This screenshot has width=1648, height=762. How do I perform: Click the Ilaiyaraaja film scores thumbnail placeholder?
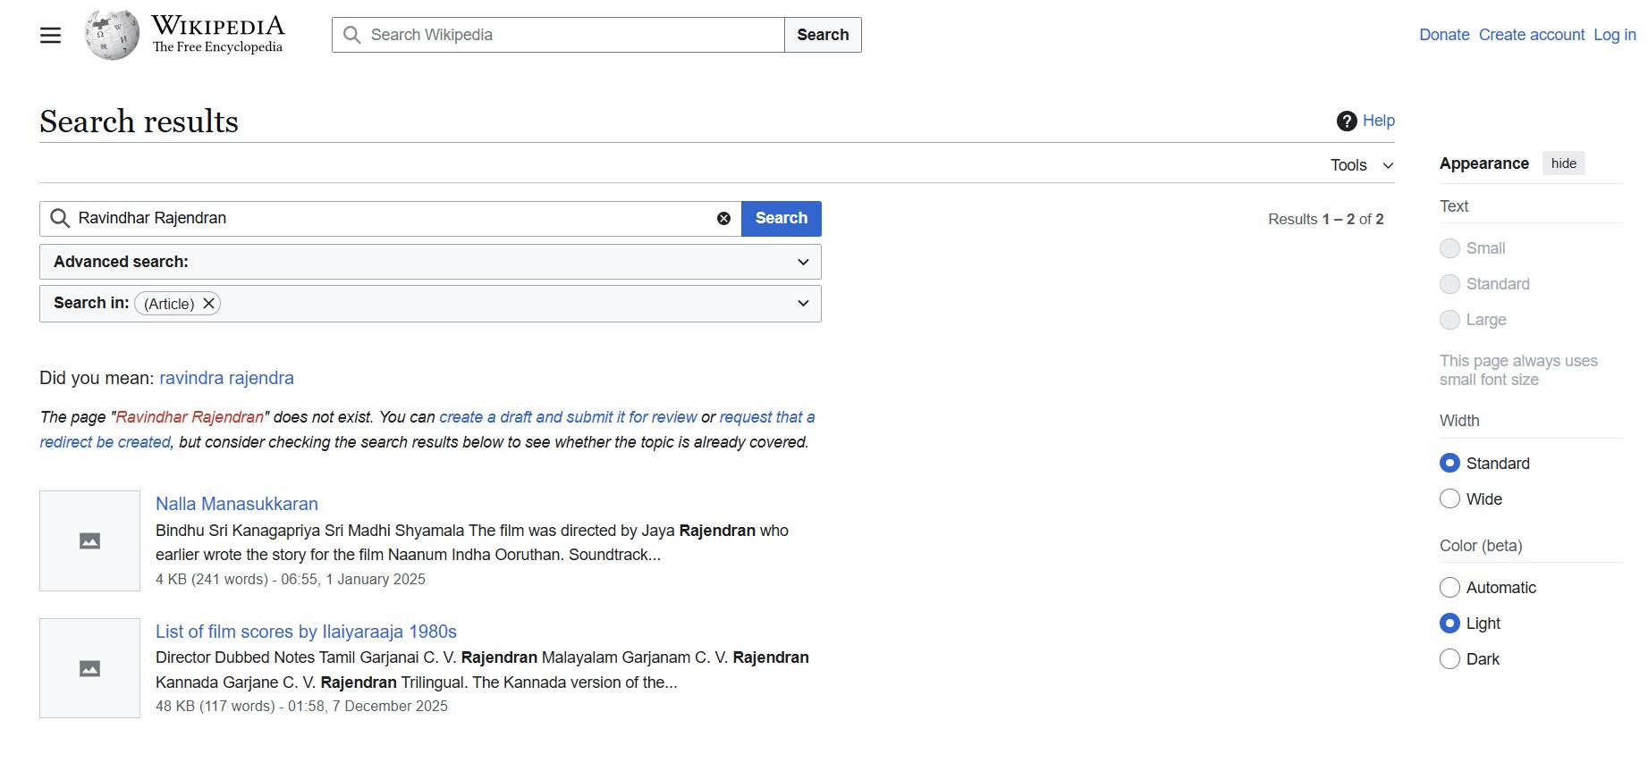point(89,668)
